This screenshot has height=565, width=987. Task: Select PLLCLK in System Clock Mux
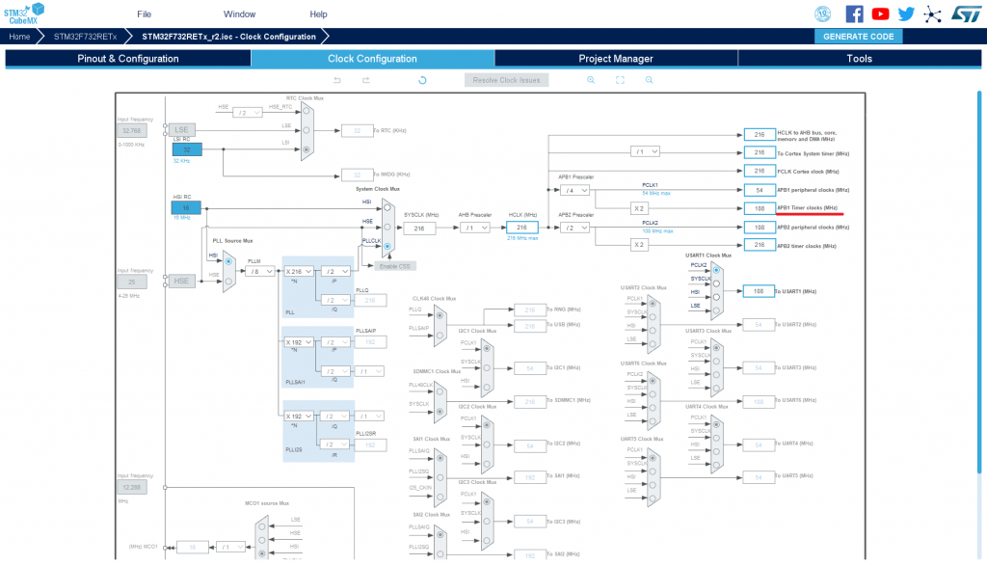tap(387, 246)
